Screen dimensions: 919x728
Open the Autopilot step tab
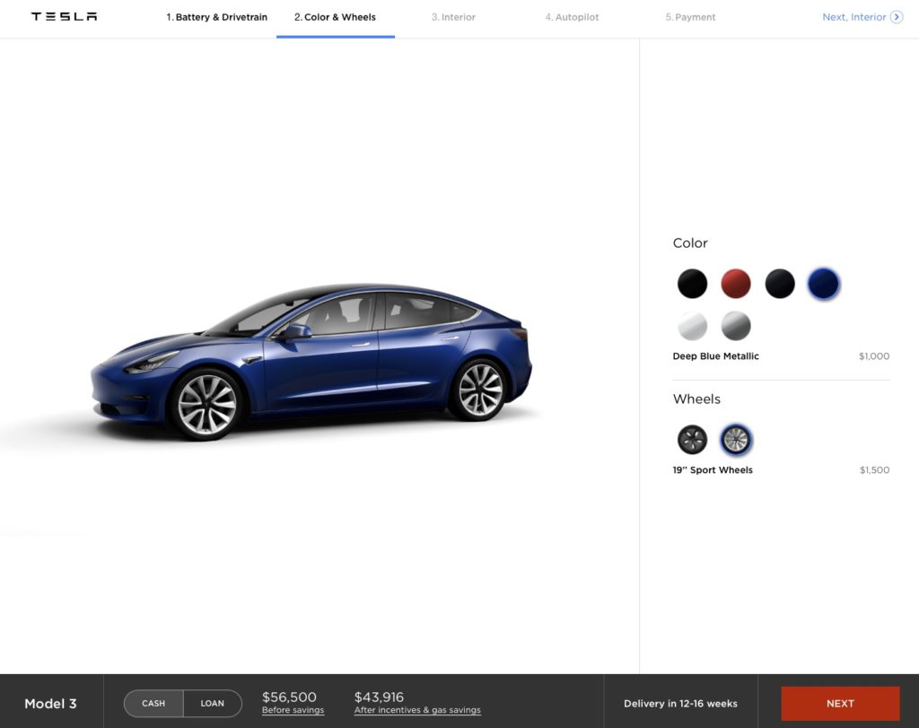[572, 17]
